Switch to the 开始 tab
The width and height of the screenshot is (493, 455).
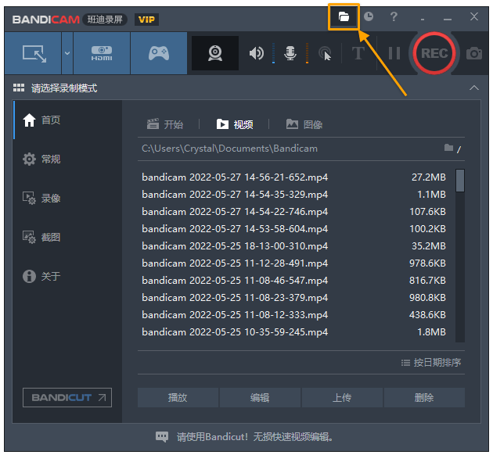pyautogui.click(x=165, y=124)
